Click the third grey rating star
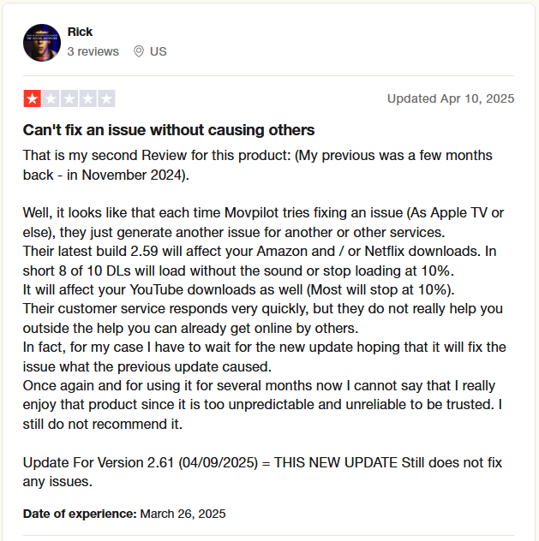 [69, 98]
